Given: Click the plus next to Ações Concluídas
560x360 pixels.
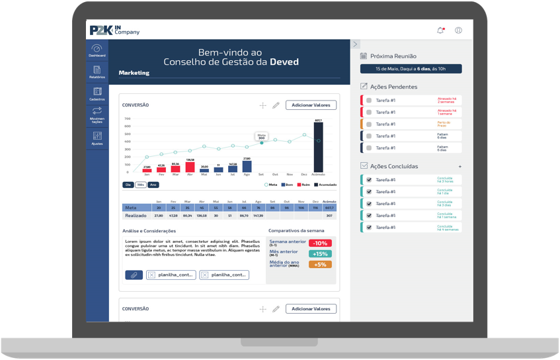Looking at the screenshot, I should pyautogui.click(x=460, y=167).
